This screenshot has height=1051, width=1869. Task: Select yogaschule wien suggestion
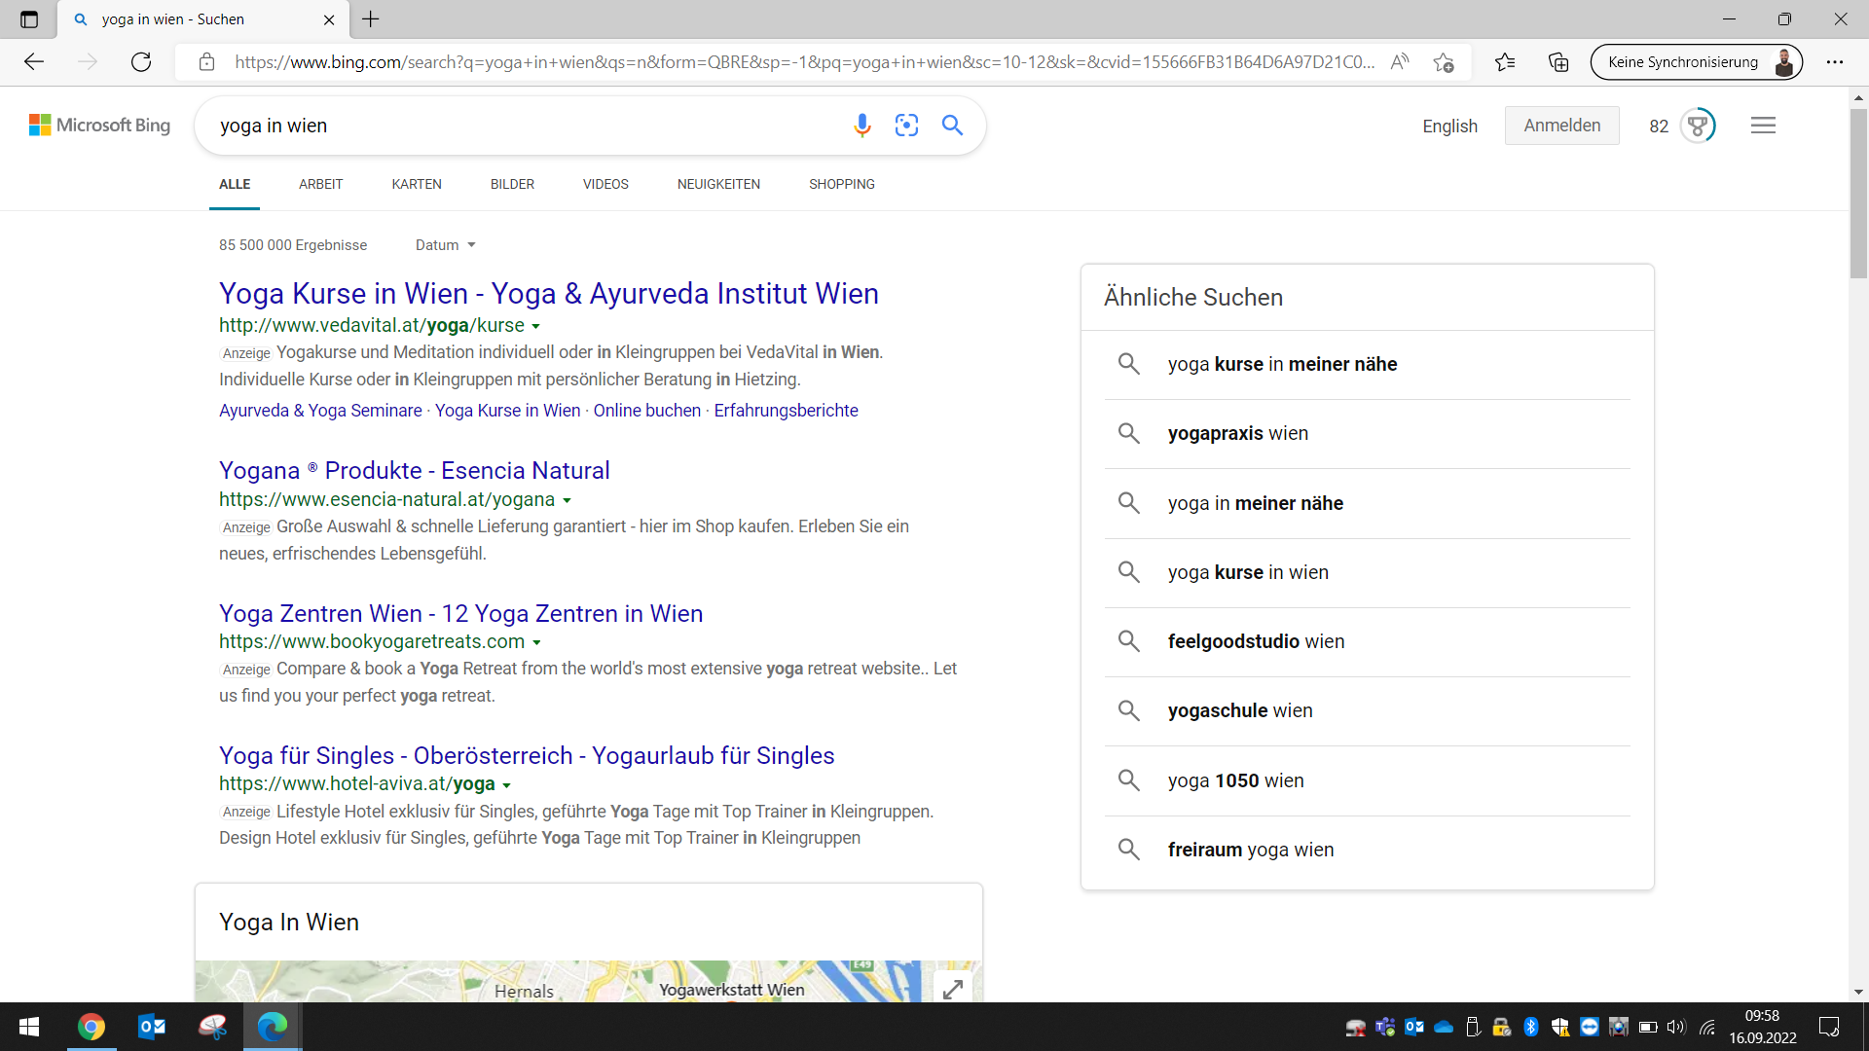point(1367,711)
